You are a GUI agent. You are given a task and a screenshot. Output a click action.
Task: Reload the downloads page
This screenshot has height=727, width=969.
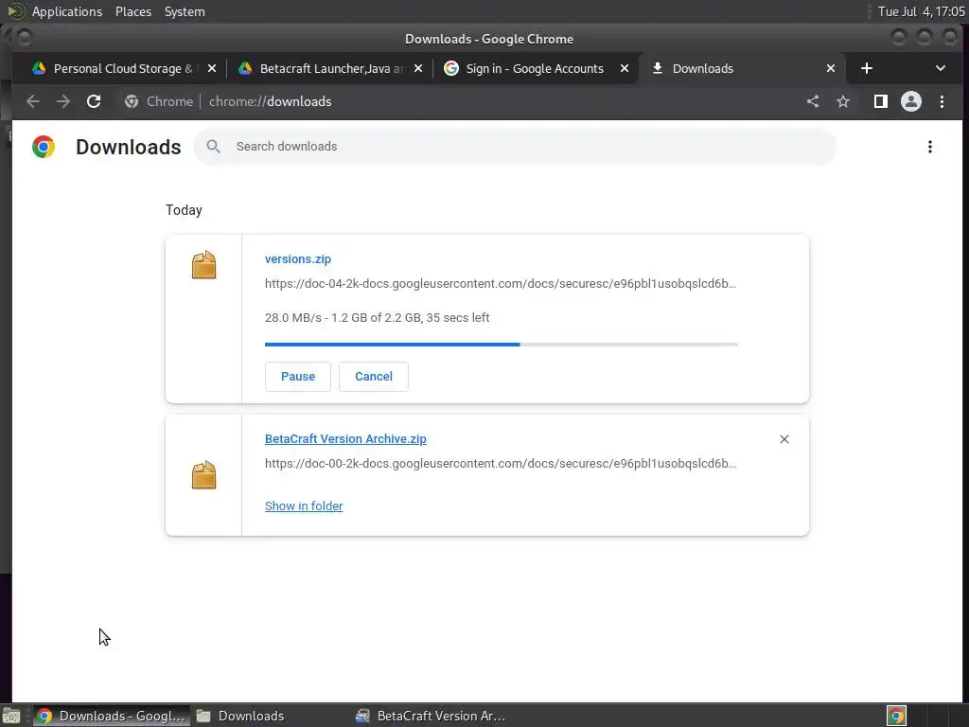[x=94, y=101]
